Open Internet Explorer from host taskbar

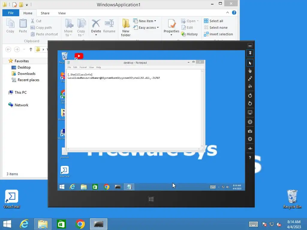(x=24, y=224)
